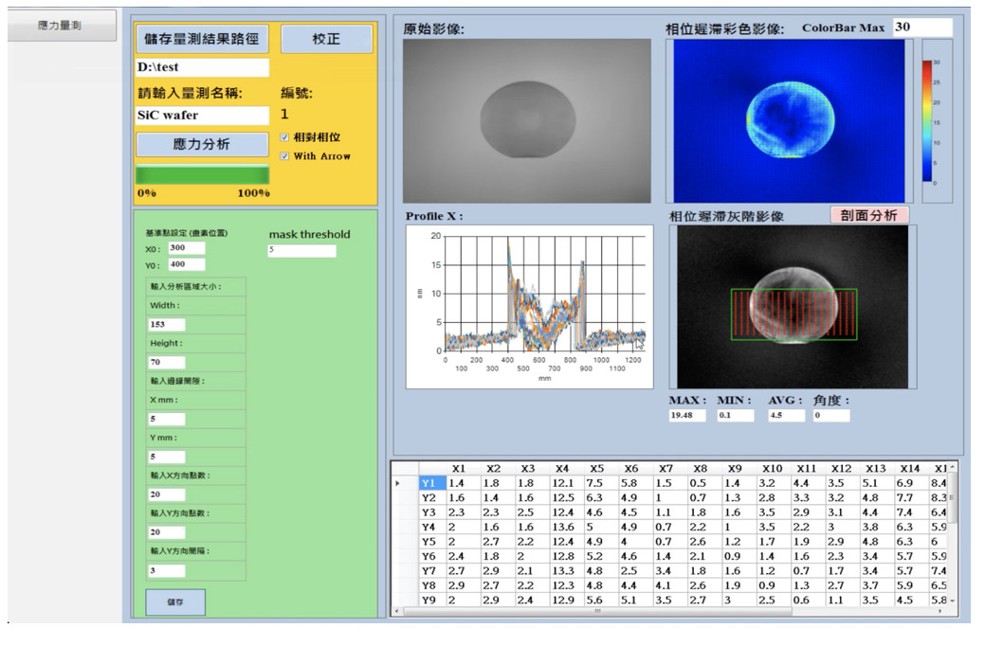
Task: Click the Width value field
Action: coord(168,324)
